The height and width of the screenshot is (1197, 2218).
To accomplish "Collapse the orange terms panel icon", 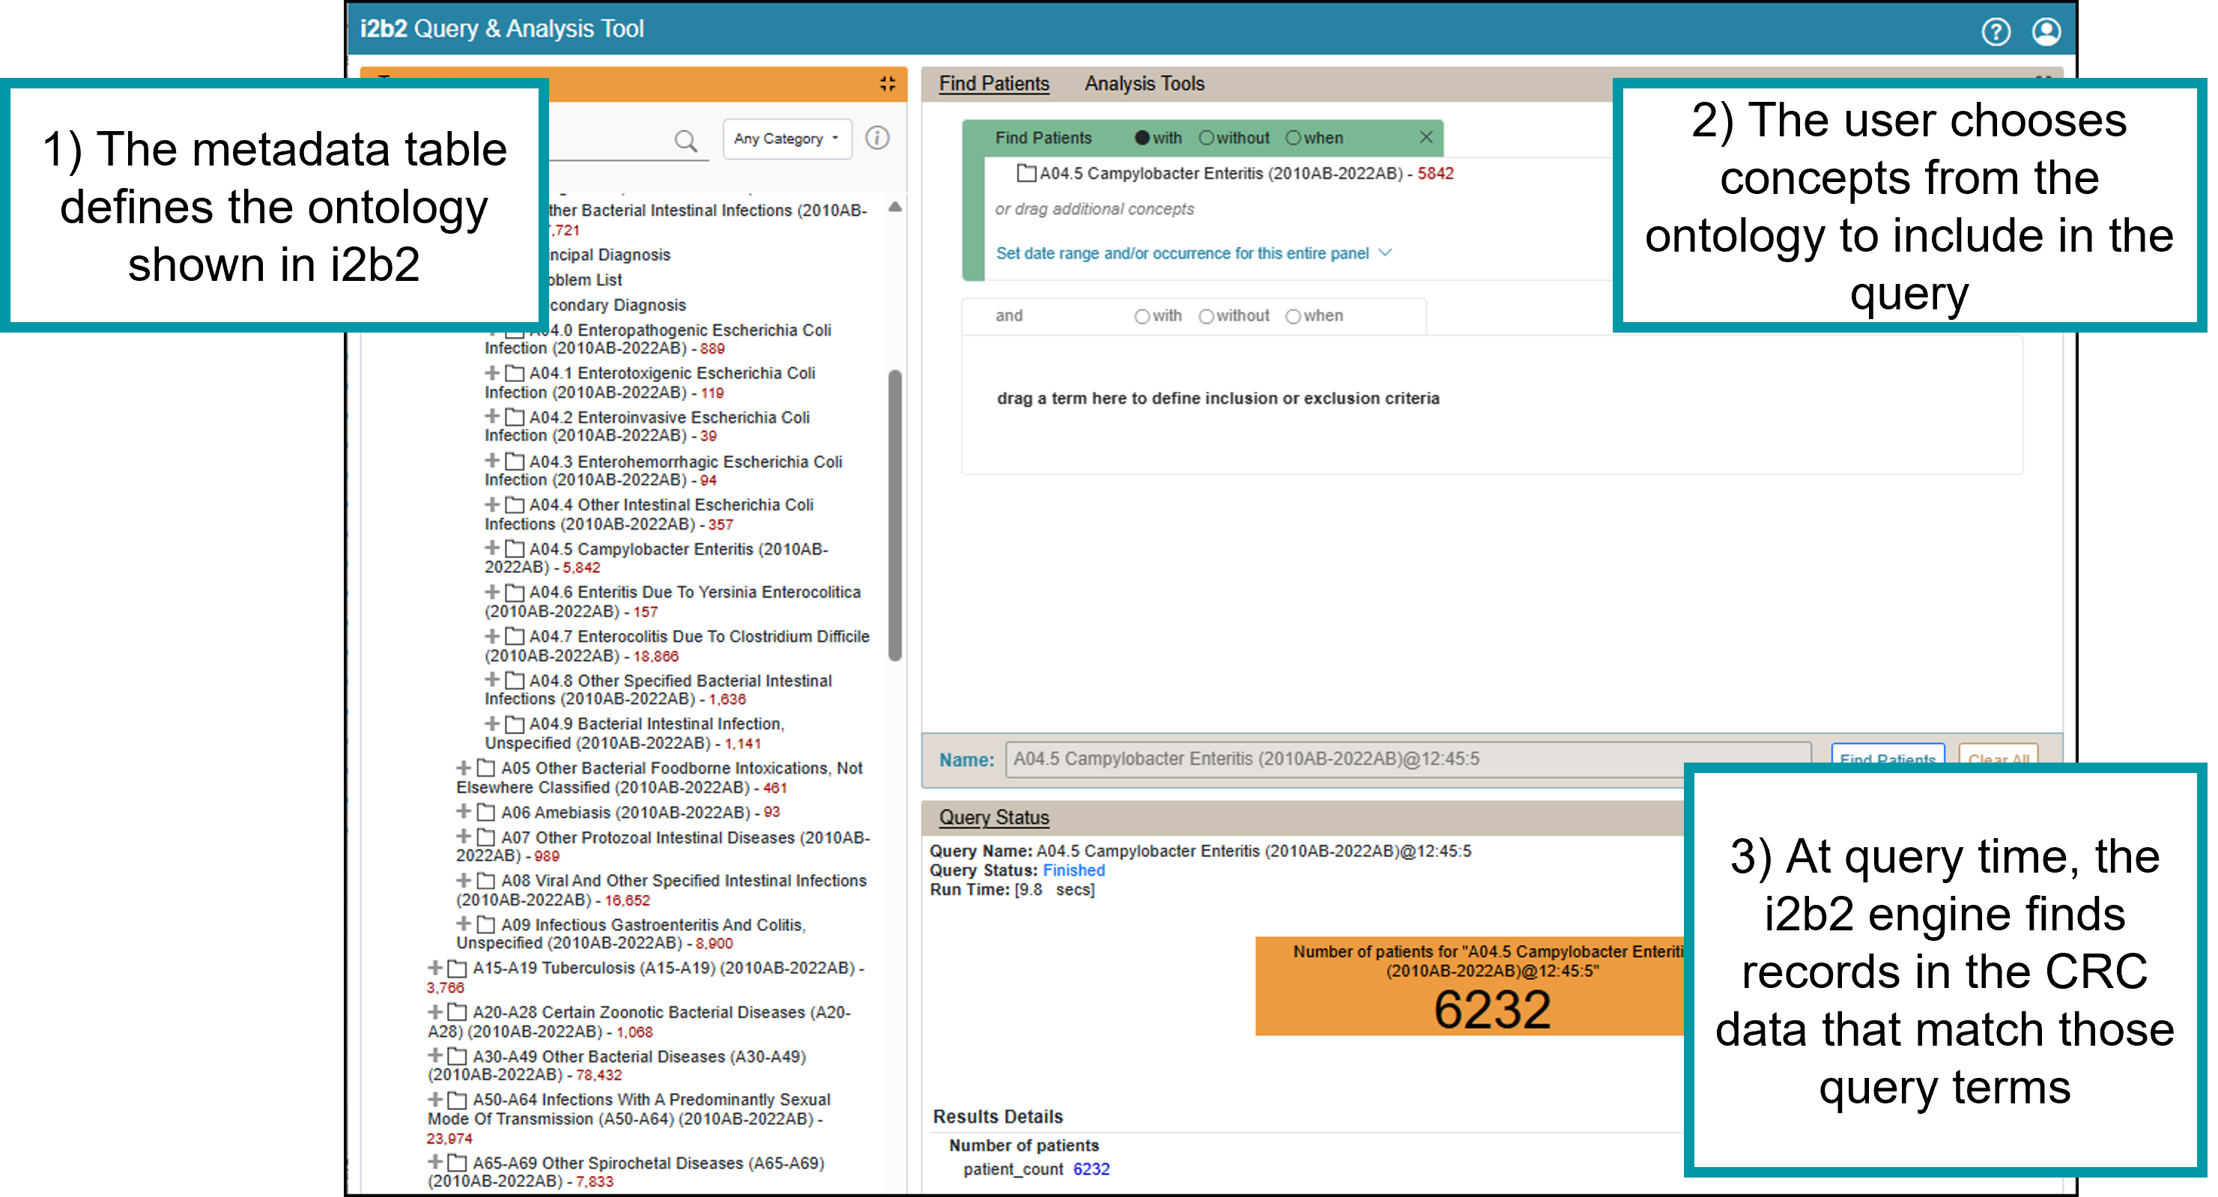I will click(x=888, y=84).
